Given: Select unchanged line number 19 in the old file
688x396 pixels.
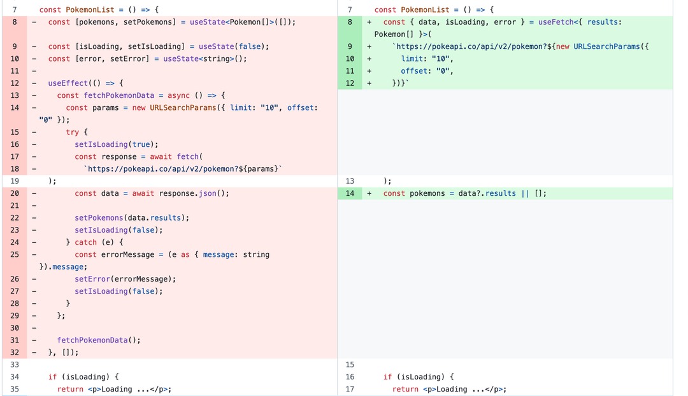Looking at the screenshot, I should pos(15,181).
